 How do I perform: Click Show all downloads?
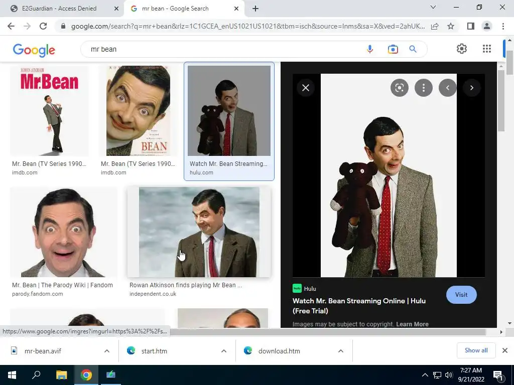point(476,350)
